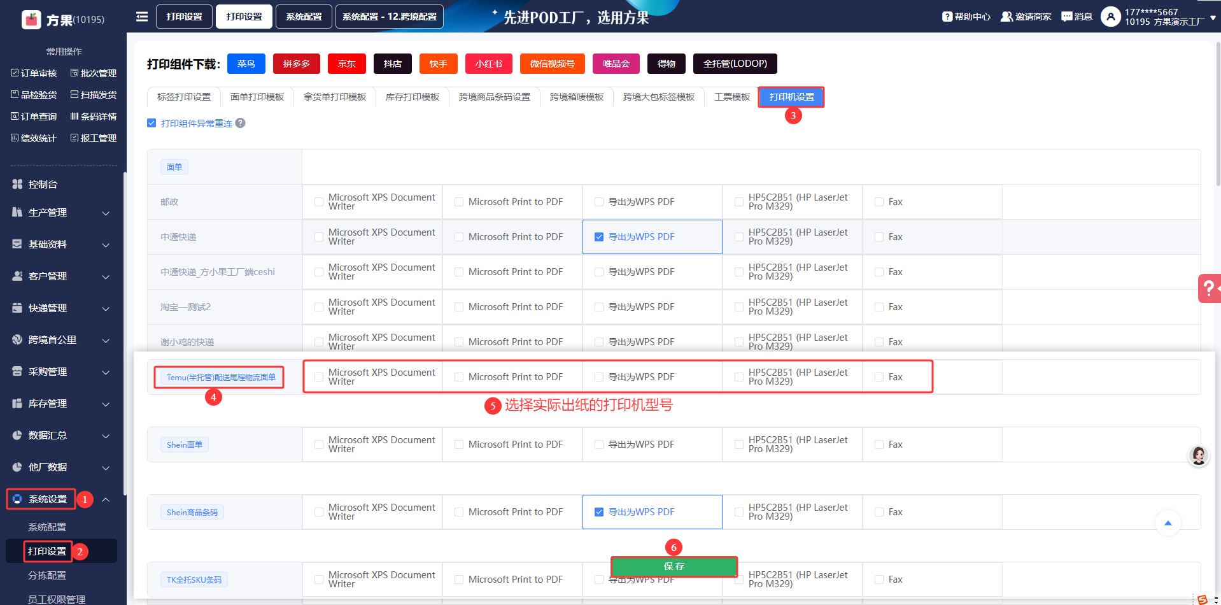The width and height of the screenshot is (1221, 605).
Task: Check 导出为WPS PDF for Shein面单
Action: pyautogui.click(x=599, y=445)
